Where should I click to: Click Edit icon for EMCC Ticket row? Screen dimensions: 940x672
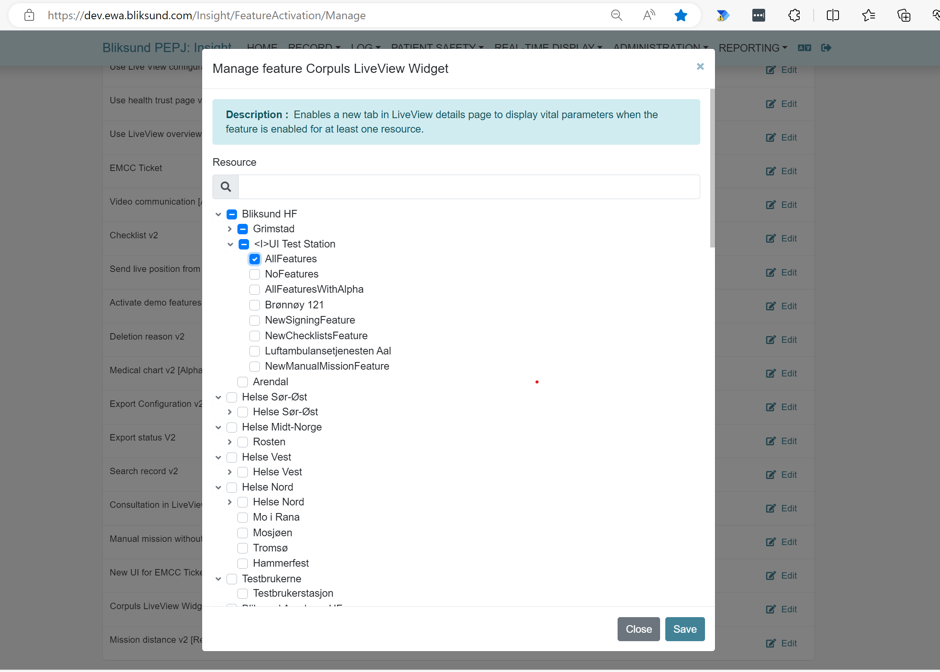[770, 171]
